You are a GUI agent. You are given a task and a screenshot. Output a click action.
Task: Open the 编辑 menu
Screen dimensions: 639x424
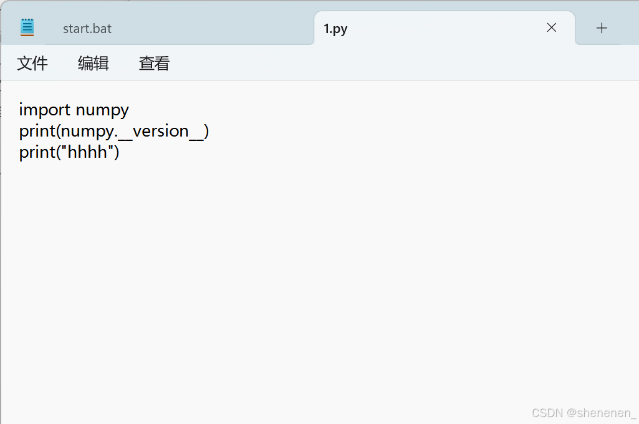pos(93,63)
